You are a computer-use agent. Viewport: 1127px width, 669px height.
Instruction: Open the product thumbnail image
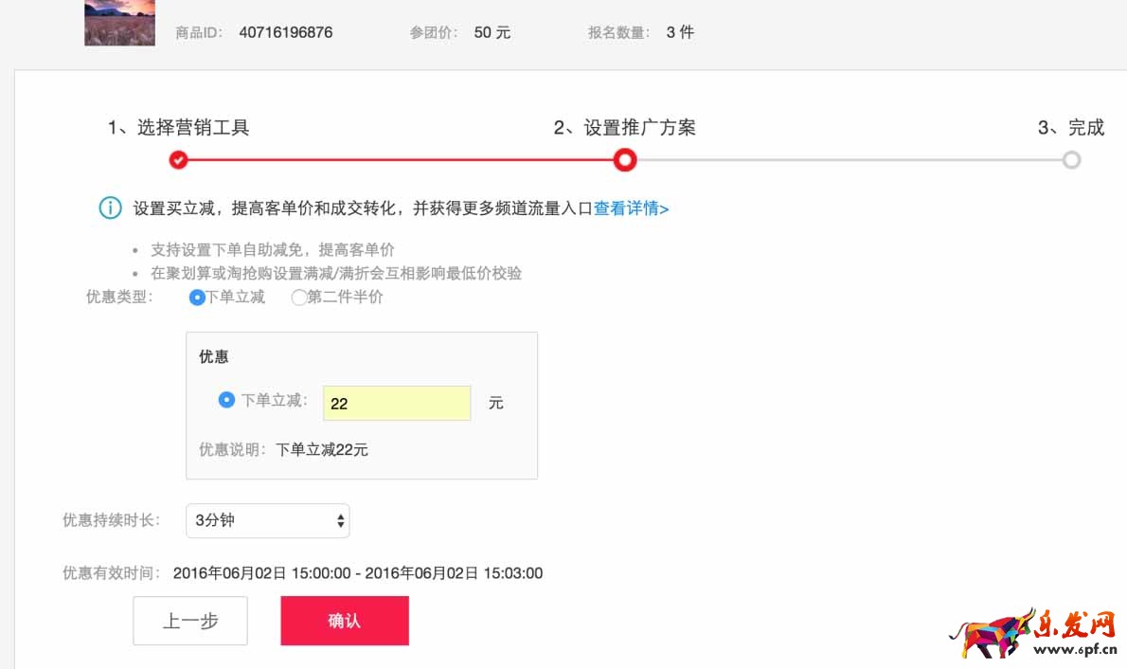[x=119, y=23]
